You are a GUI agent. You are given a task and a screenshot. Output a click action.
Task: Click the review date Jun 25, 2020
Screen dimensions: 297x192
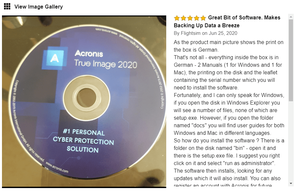point(223,33)
